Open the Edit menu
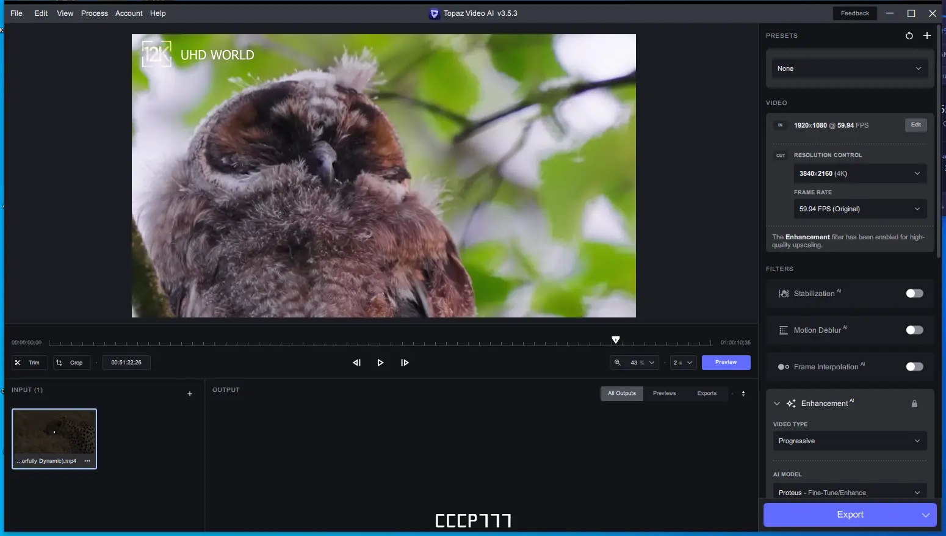This screenshot has height=536, width=946. [41, 13]
